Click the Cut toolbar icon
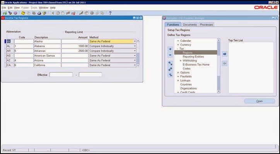280x154 pixels. click(53, 13)
